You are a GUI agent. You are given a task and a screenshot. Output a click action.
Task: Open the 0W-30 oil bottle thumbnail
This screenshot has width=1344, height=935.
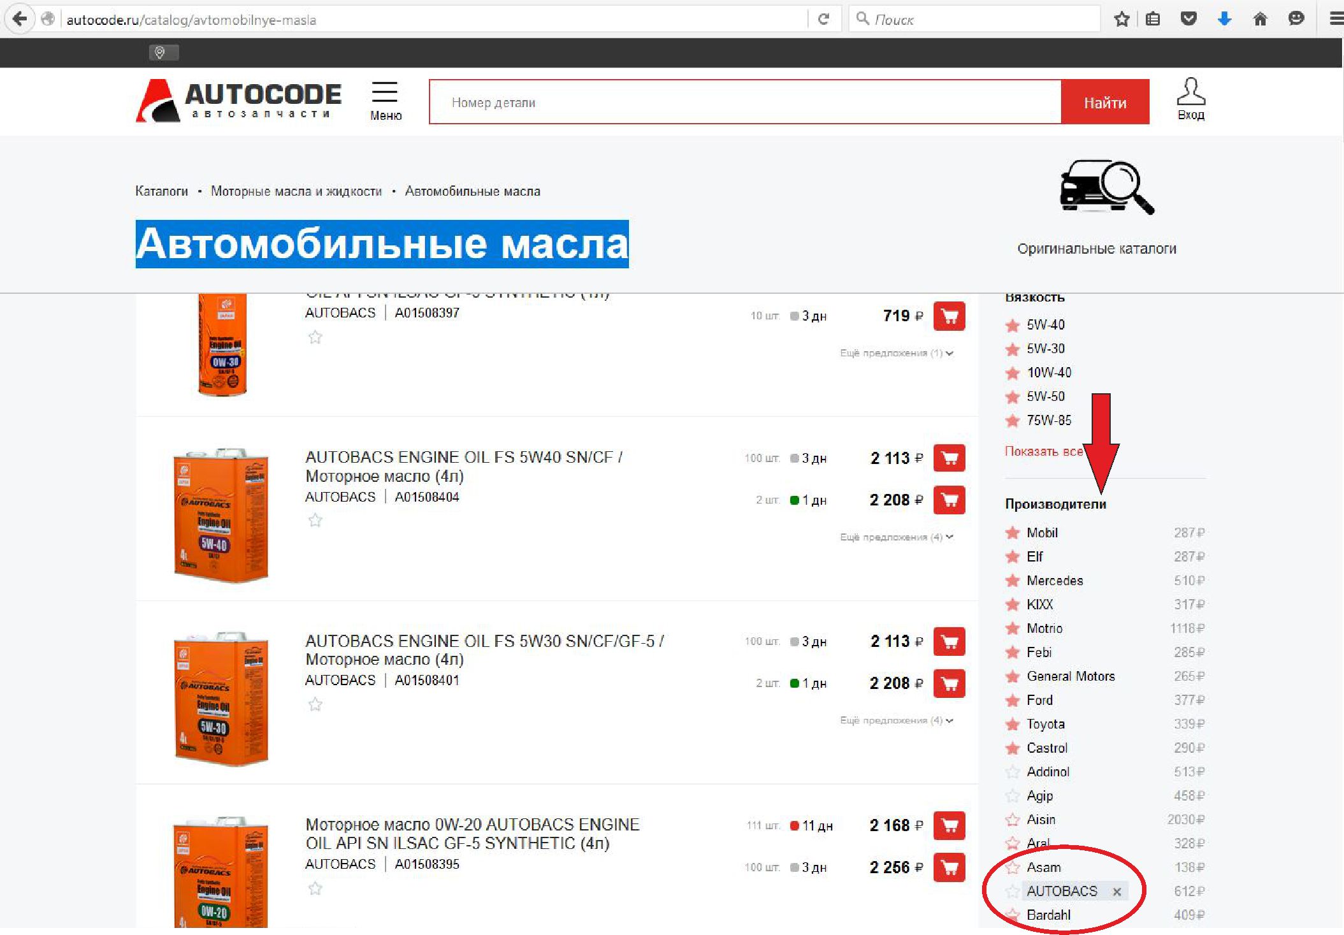[x=222, y=344]
